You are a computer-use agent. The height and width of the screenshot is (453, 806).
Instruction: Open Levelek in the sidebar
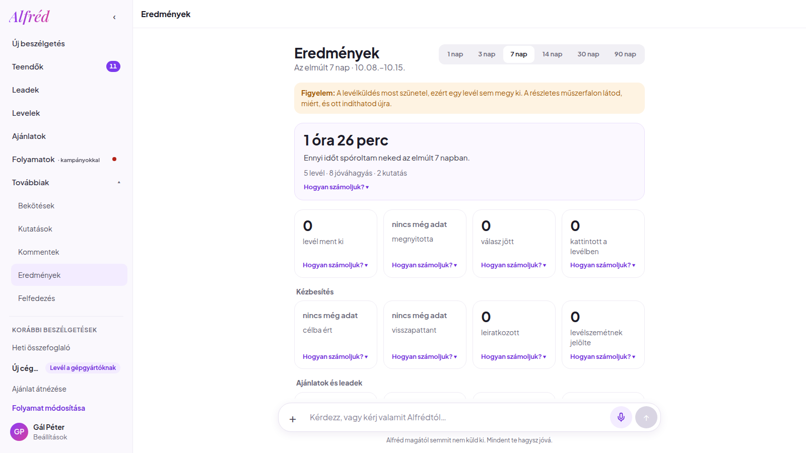[66, 113]
